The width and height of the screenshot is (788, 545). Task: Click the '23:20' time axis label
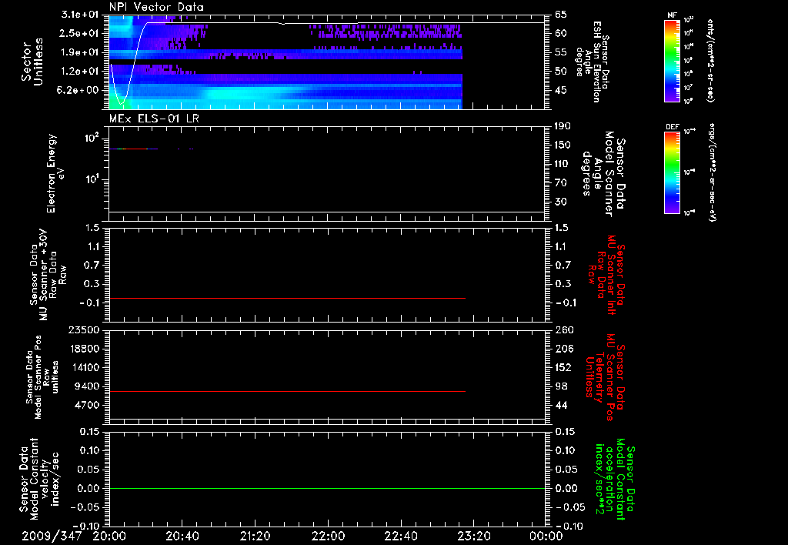(473, 536)
